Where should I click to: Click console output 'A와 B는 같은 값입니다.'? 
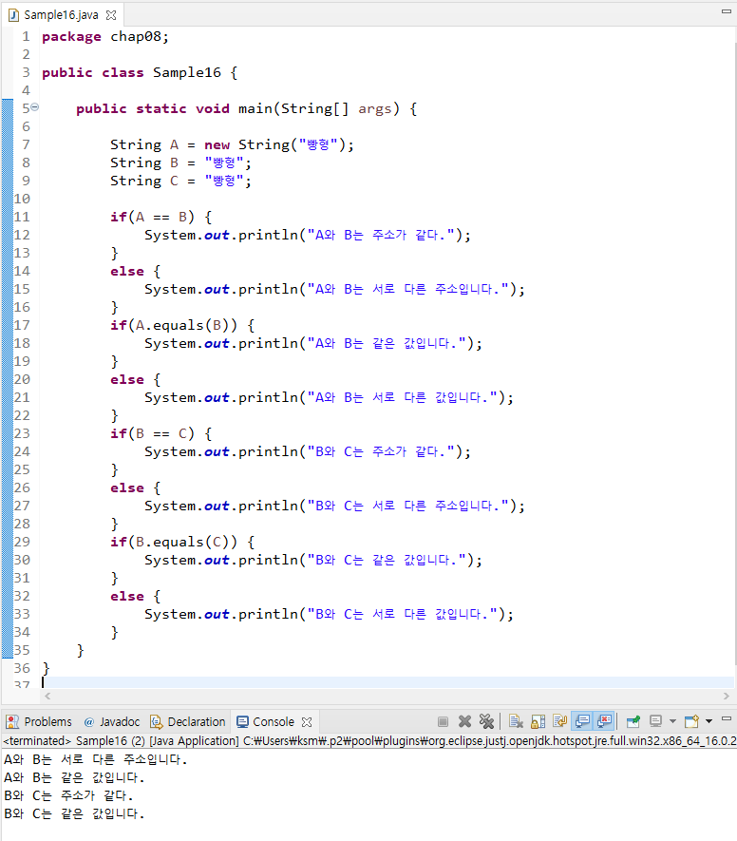click(x=74, y=777)
